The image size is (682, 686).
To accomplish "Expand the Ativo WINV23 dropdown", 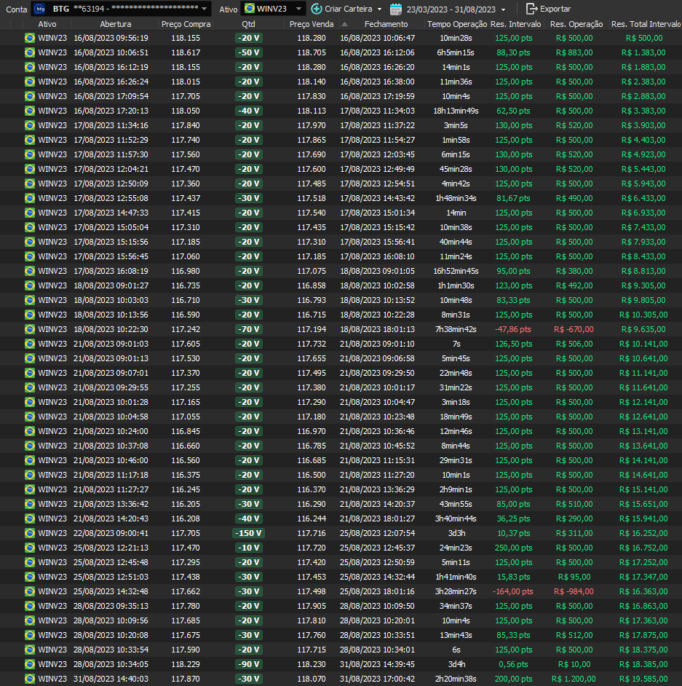I will (299, 9).
